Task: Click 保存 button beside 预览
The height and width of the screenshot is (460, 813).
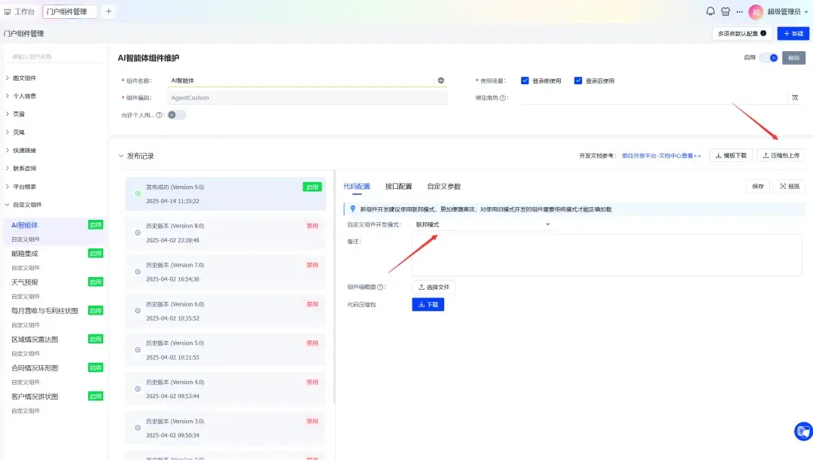Action: click(x=758, y=186)
